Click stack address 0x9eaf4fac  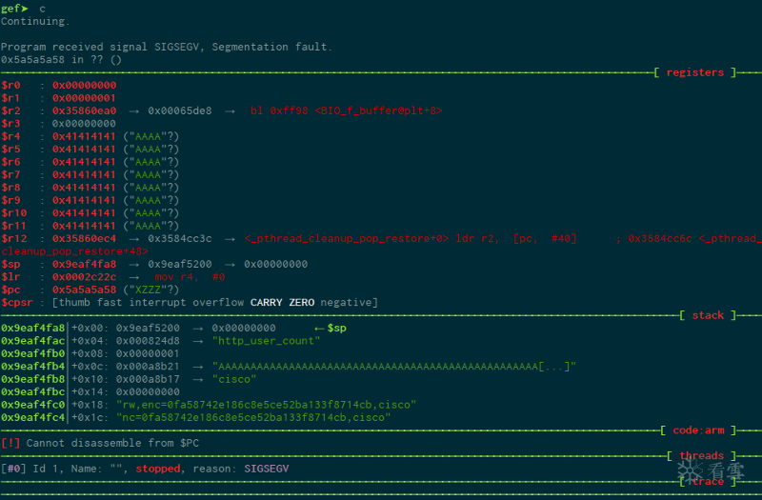(x=32, y=341)
